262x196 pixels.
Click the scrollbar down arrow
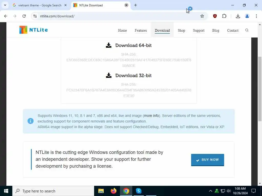(x=260, y=183)
